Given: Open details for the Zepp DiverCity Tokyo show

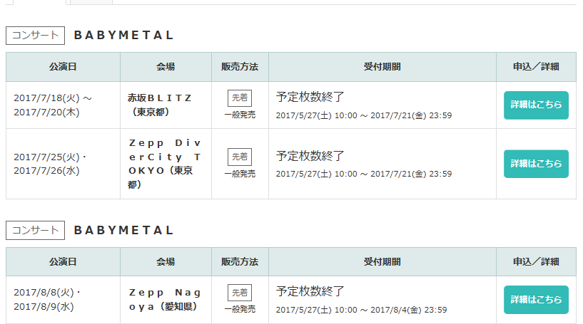Looking at the screenshot, I should click(536, 164).
